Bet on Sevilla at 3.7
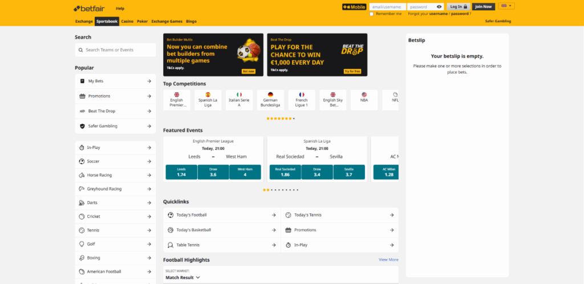584x284 pixels. [349, 172]
